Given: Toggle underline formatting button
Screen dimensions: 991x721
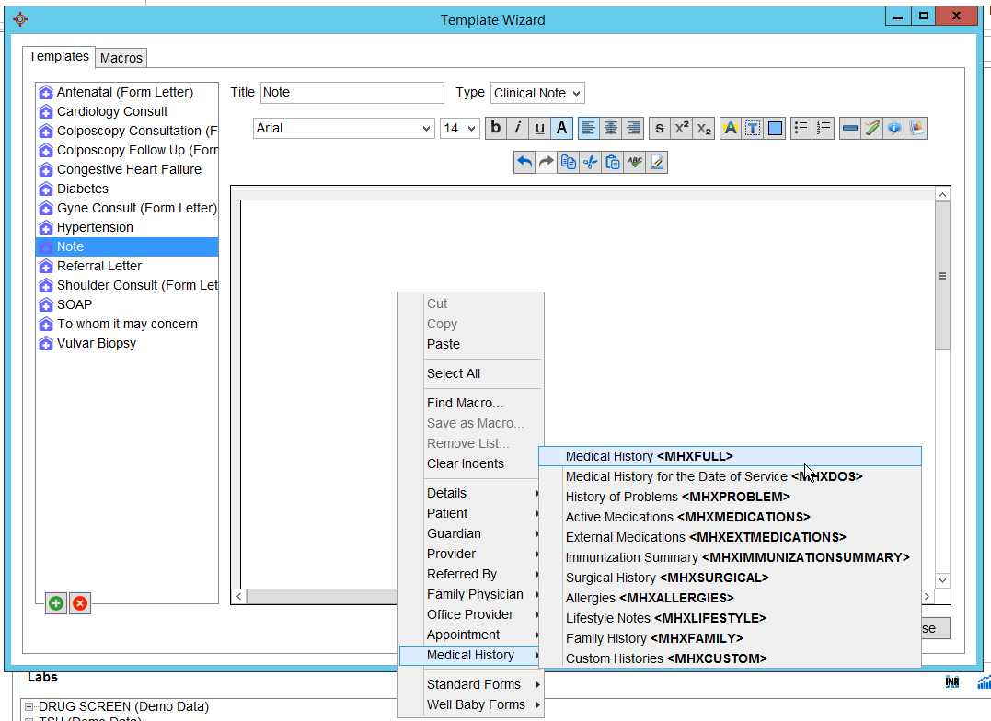Looking at the screenshot, I should (540, 128).
